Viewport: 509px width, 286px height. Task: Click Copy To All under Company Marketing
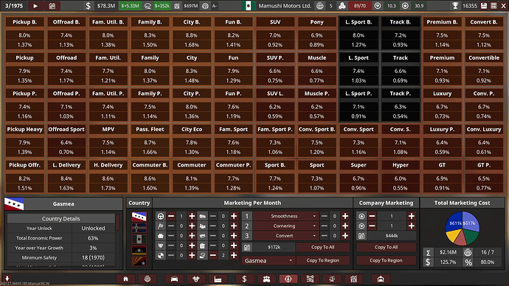[x=386, y=247]
